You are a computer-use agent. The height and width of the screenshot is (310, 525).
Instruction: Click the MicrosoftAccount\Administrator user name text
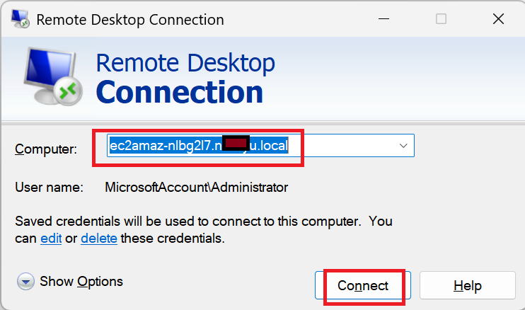click(x=196, y=187)
